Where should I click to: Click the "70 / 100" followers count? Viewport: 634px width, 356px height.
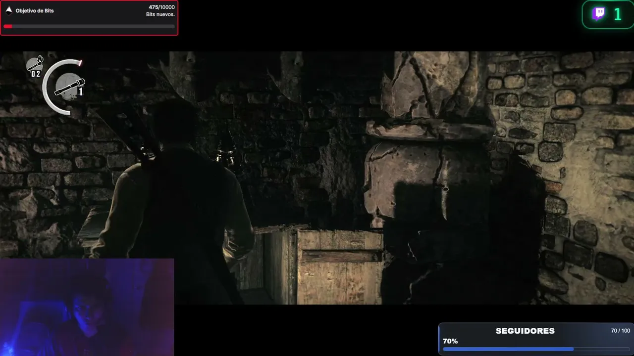coord(621,331)
